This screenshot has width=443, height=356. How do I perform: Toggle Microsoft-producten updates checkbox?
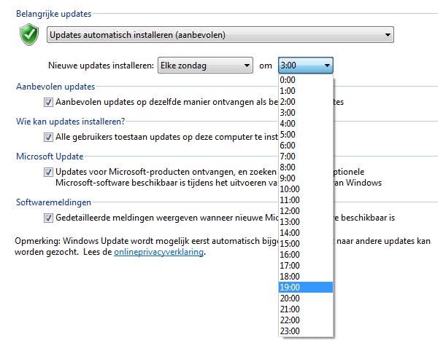click(x=49, y=172)
